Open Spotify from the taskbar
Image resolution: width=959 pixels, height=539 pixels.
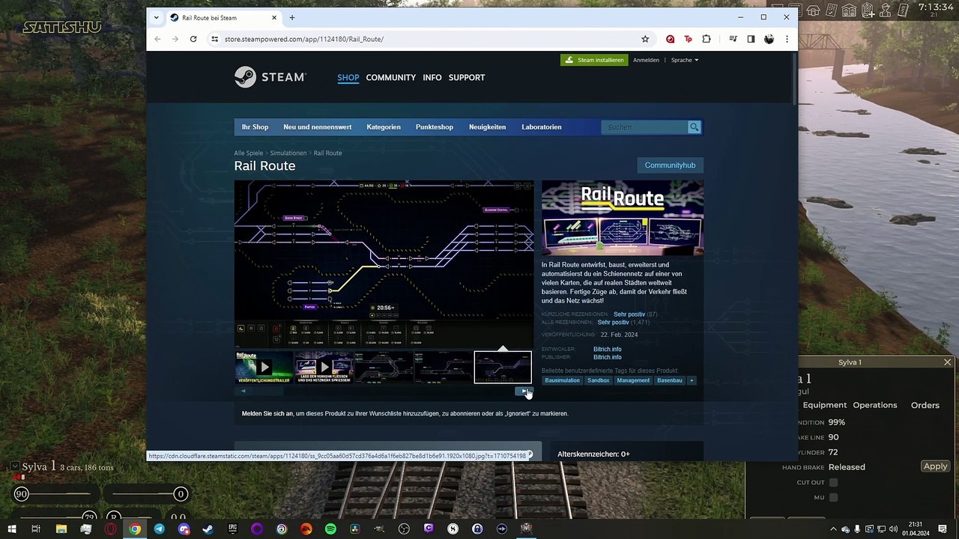pyautogui.click(x=330, y=529)
